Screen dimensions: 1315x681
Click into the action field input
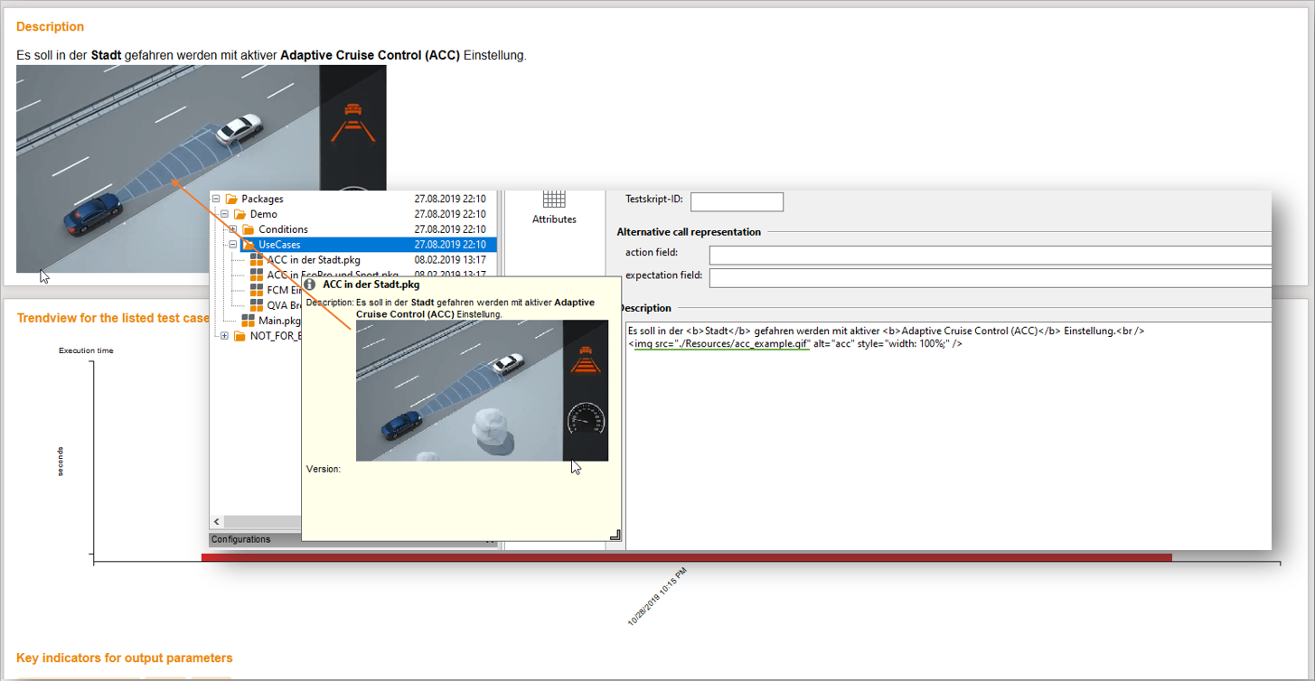pyautogui.click(x=990, y=255)
